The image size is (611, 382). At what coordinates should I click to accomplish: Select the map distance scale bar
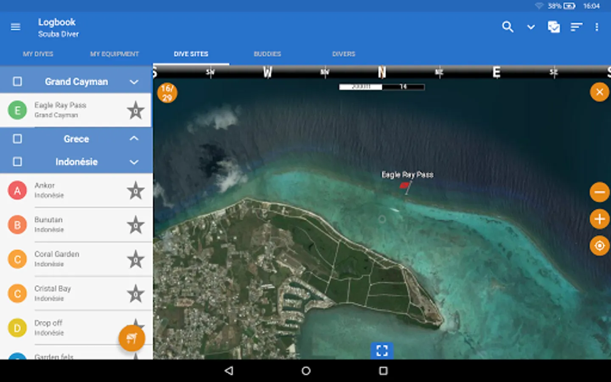(x=381, y=87)
